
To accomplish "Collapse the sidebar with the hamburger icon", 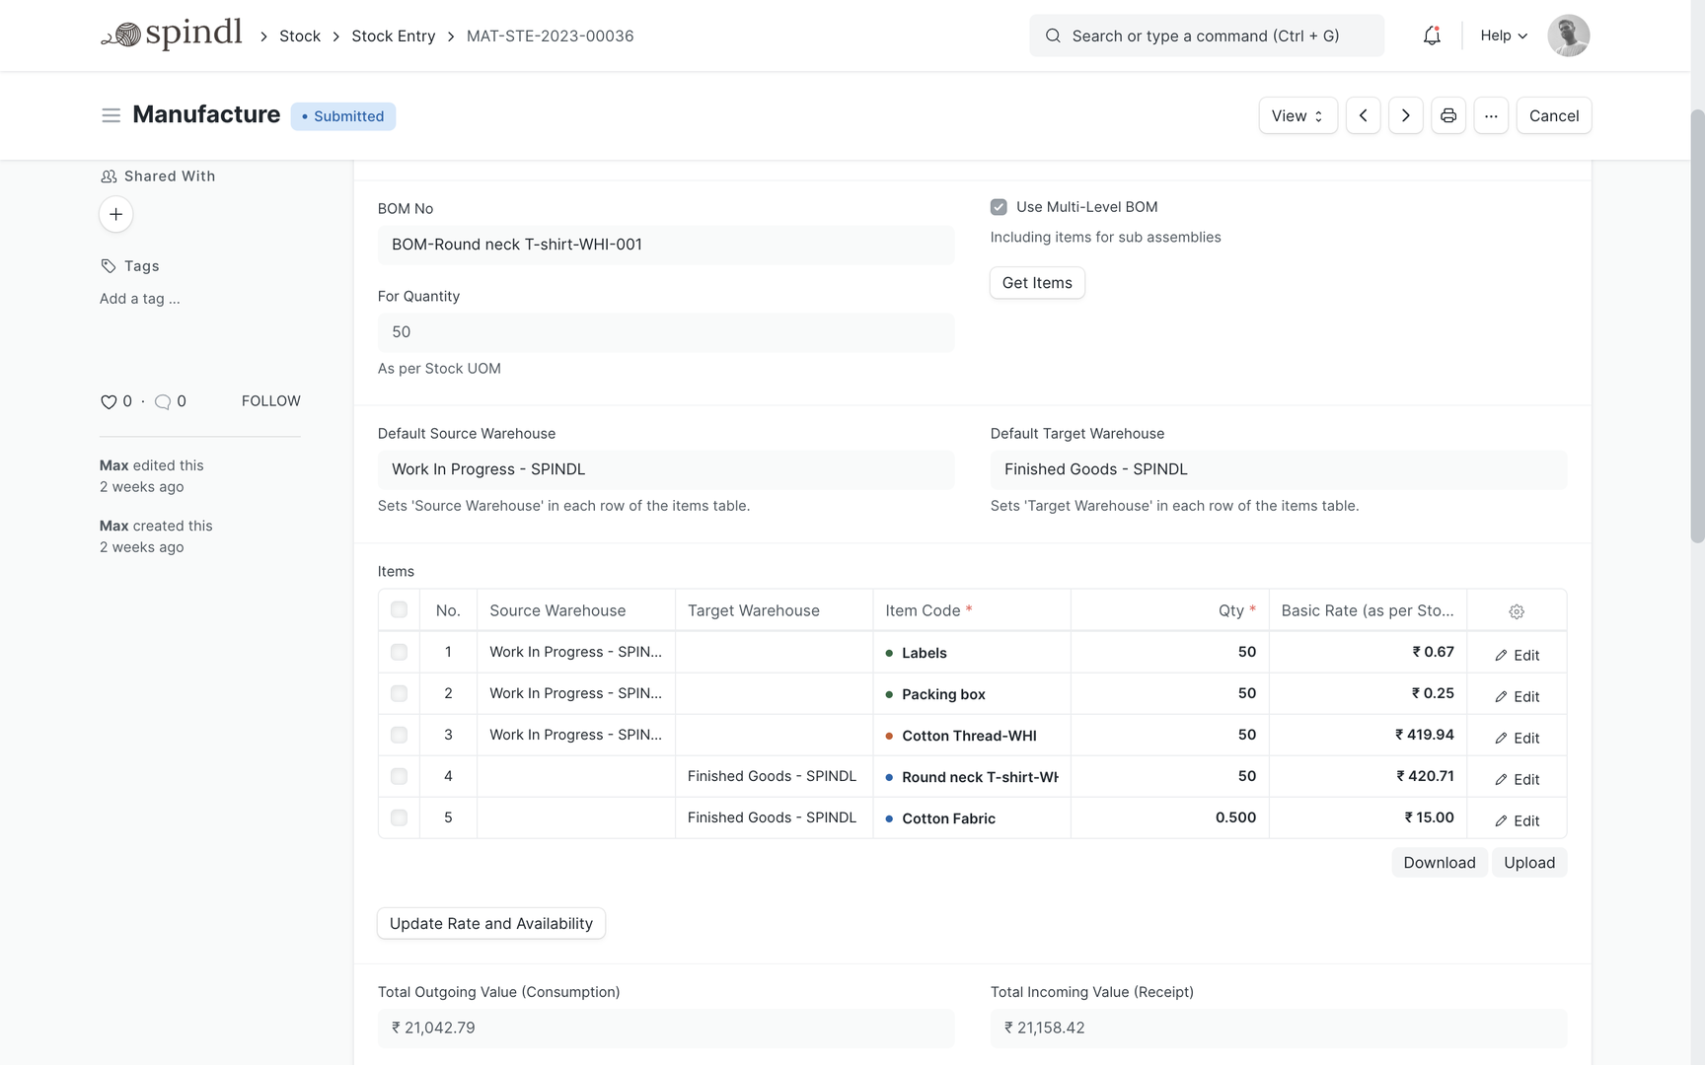I will pos(111,115).
